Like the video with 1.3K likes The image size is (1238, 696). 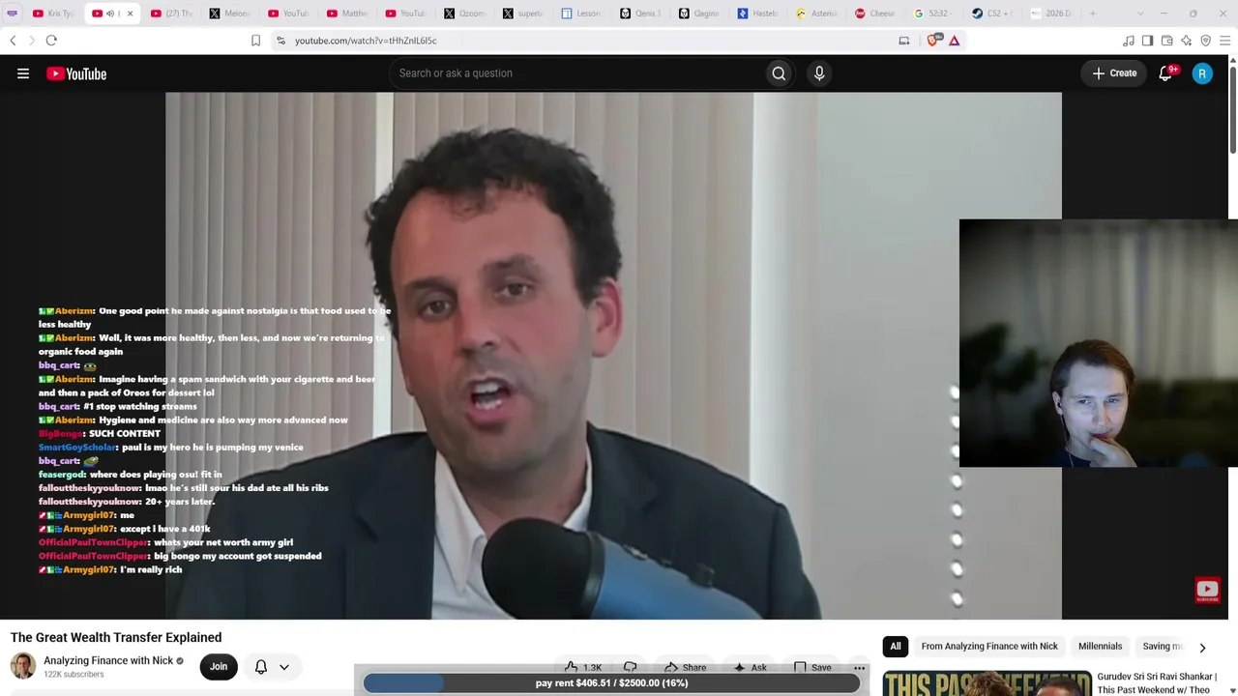pyautogui.click(x=583, y=667)
